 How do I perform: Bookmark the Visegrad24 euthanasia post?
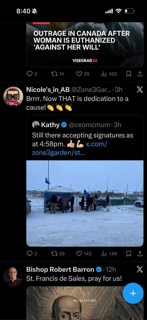129,74
